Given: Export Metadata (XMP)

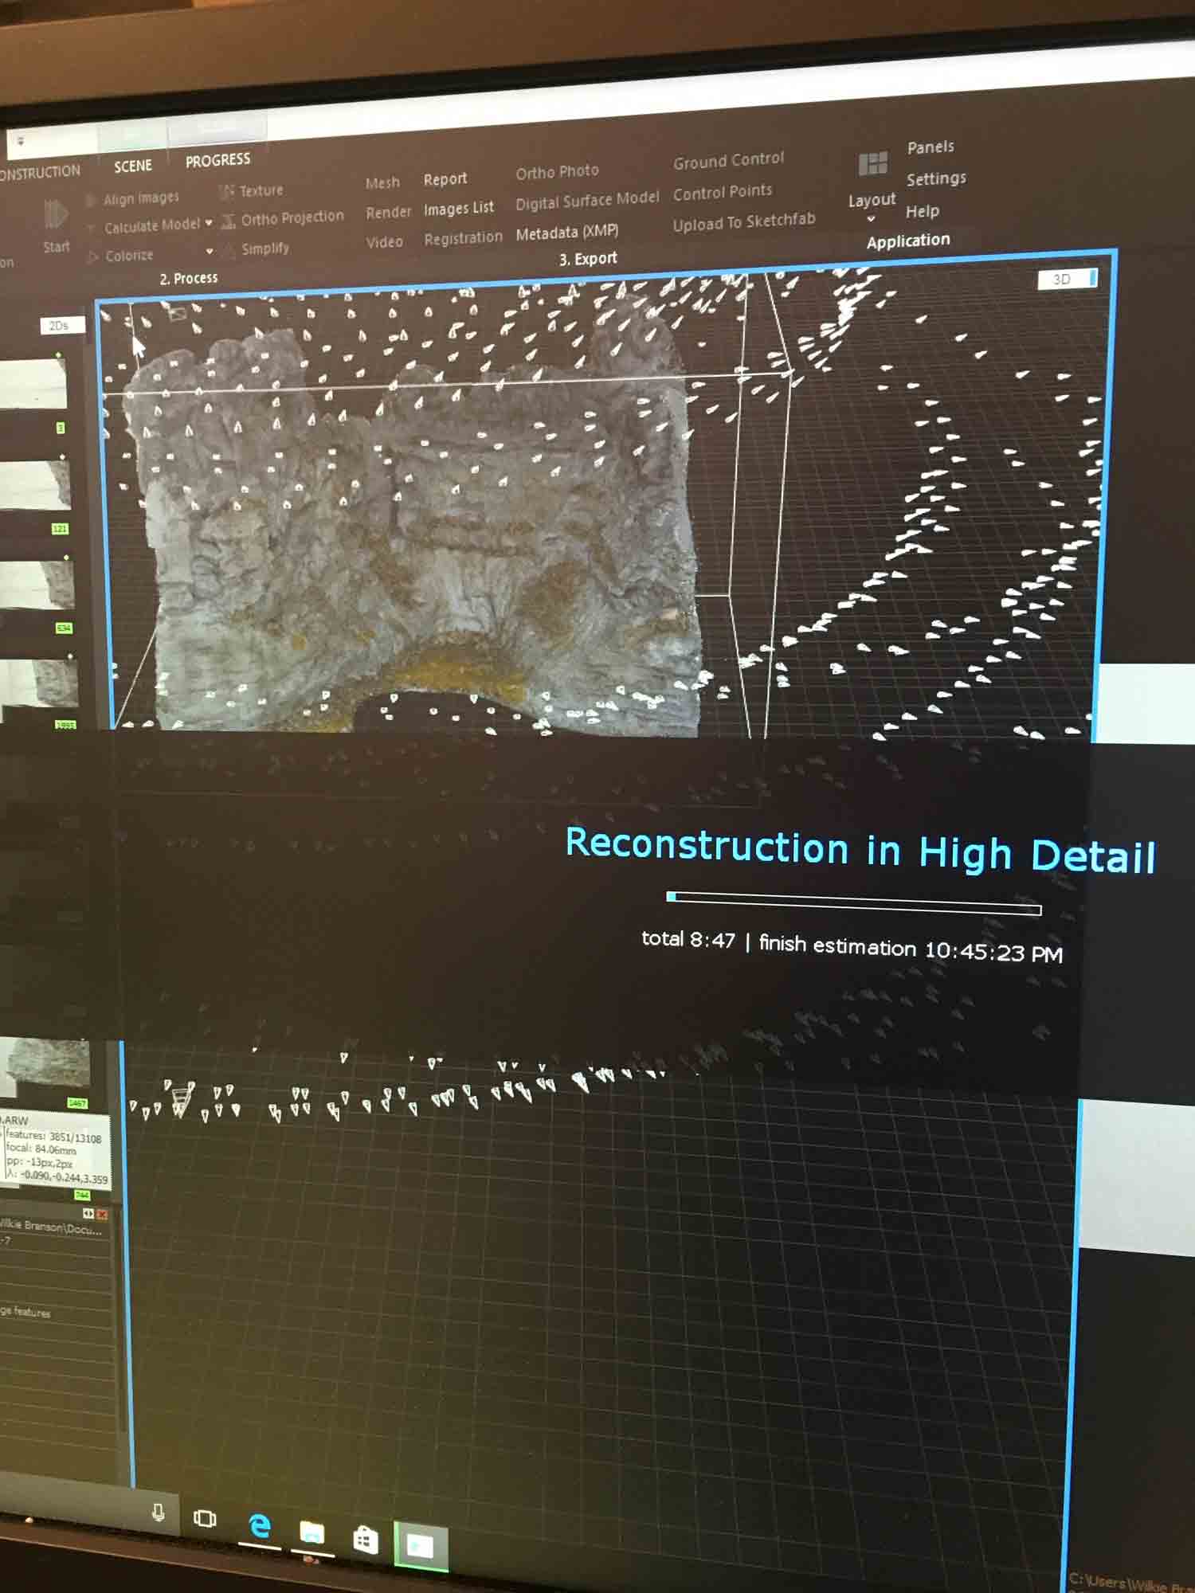Looking at the screenshot, I should (x=566, y=232).
